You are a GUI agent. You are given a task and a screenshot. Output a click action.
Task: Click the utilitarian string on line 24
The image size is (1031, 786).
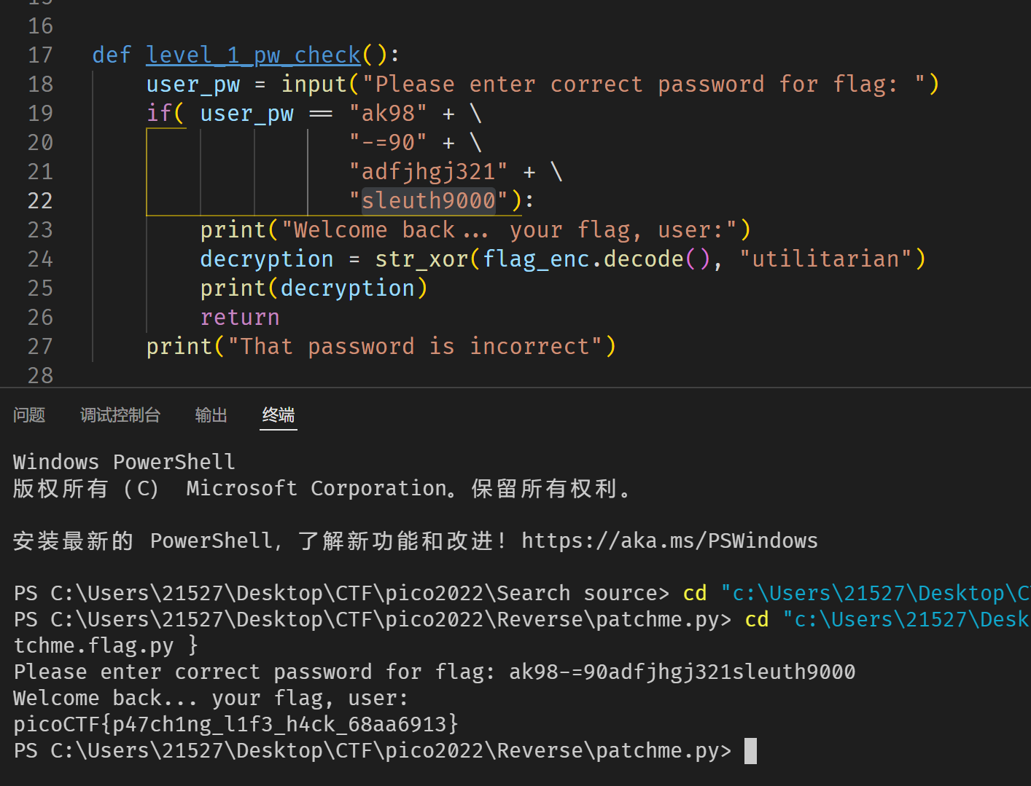coord(831,259)
